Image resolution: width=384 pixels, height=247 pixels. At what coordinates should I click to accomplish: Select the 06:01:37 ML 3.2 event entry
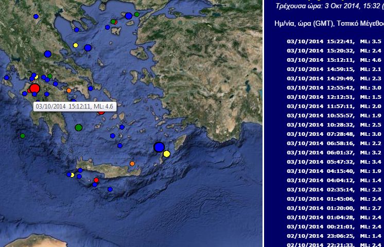pos(334,152)
